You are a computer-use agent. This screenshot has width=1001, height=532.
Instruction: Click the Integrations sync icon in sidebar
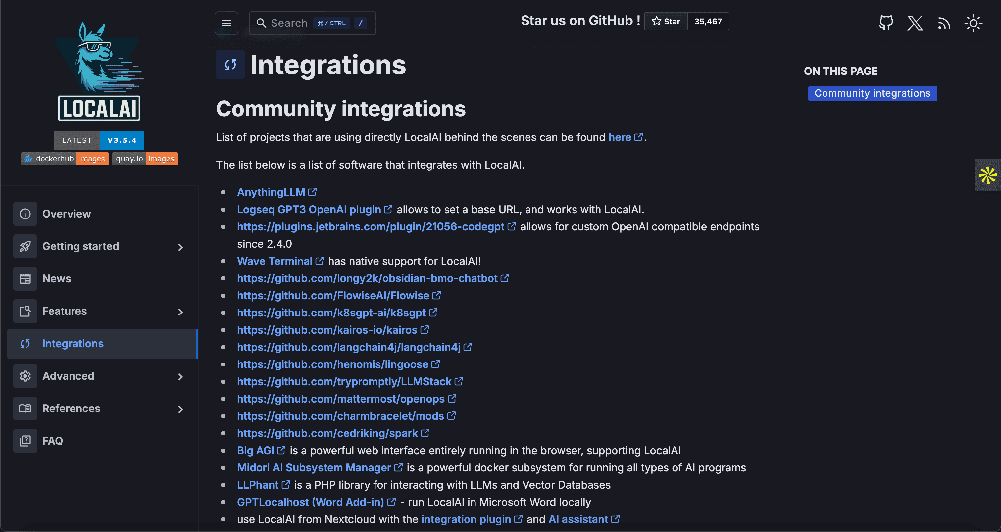(x=25, y=344)
